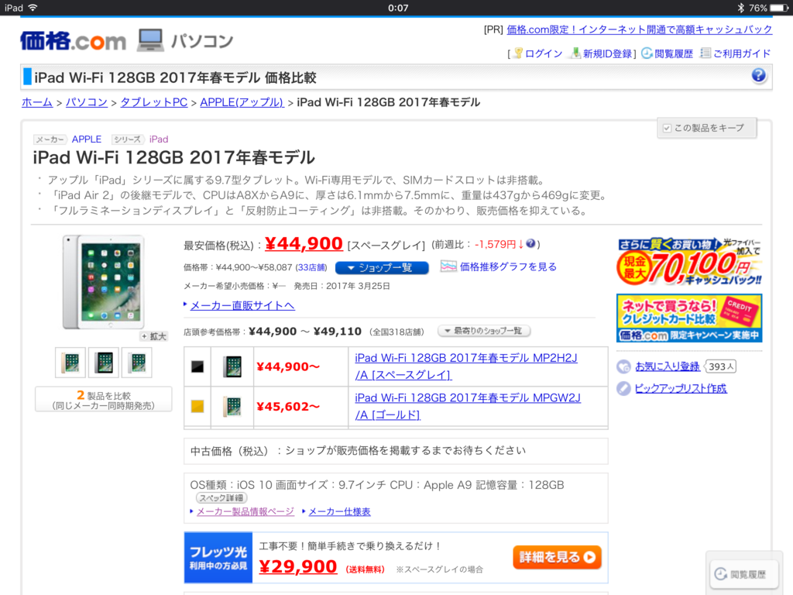Click お気に入り登録 link
The image size is (793, 595).
(668, 366)
